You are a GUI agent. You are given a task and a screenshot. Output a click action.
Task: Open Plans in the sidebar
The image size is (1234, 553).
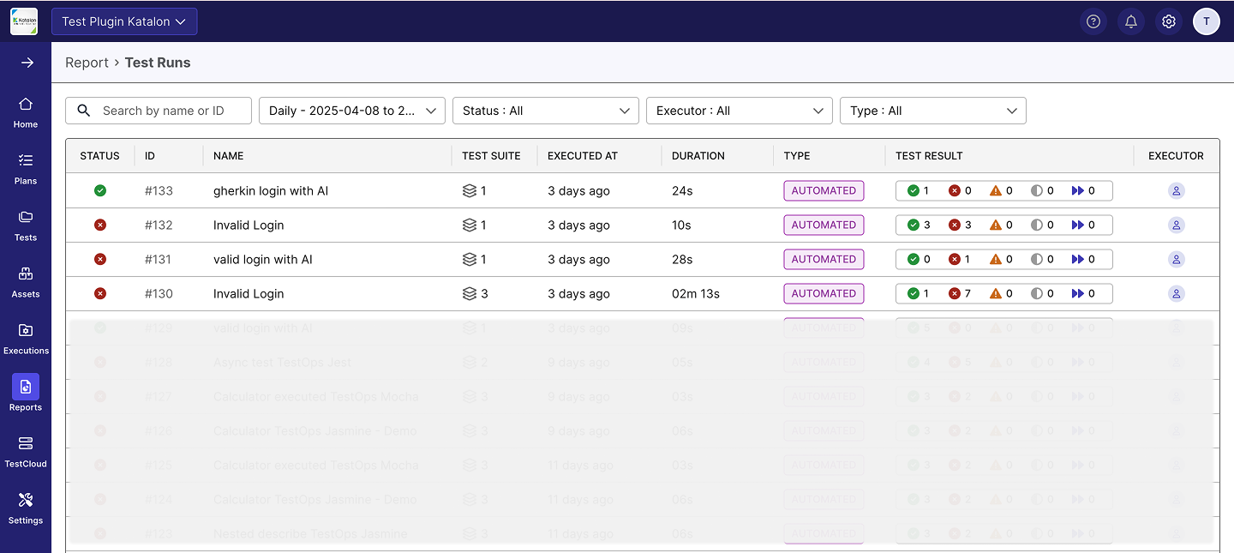(x=26, y=169)
